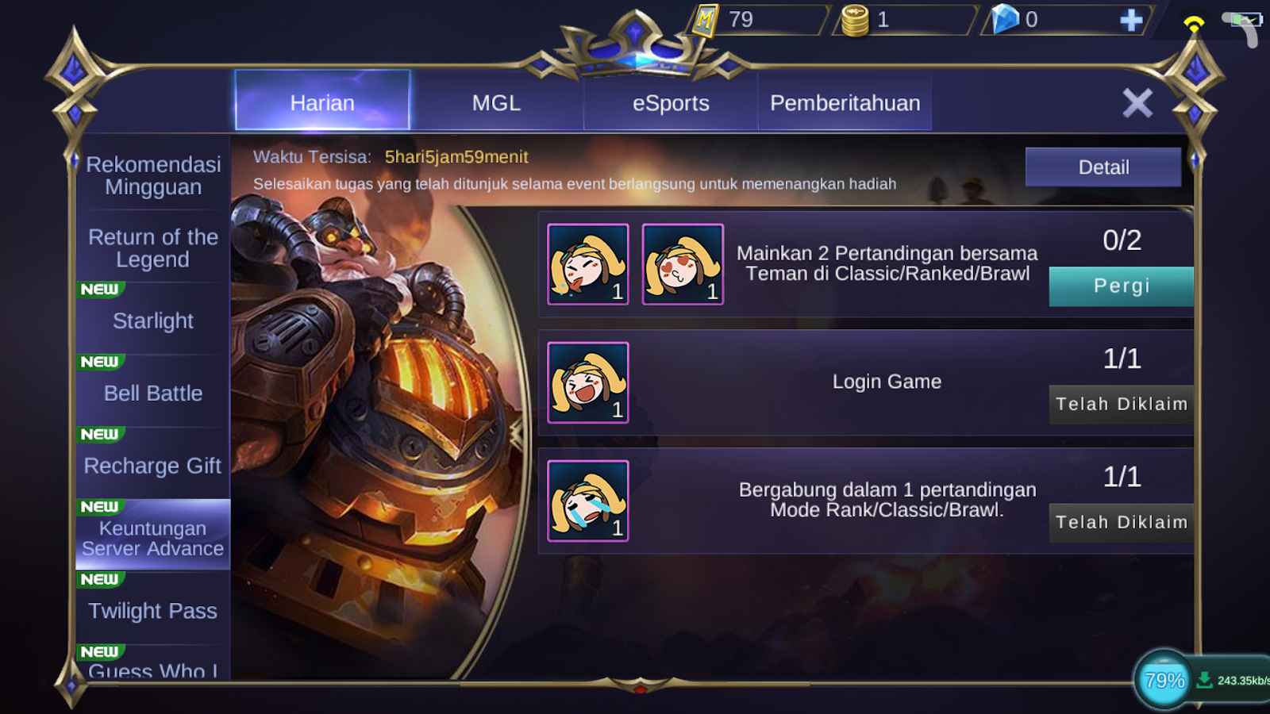Open event Detail button
This screenshot has height=714, width=1270.
(x=1103, y=167)
